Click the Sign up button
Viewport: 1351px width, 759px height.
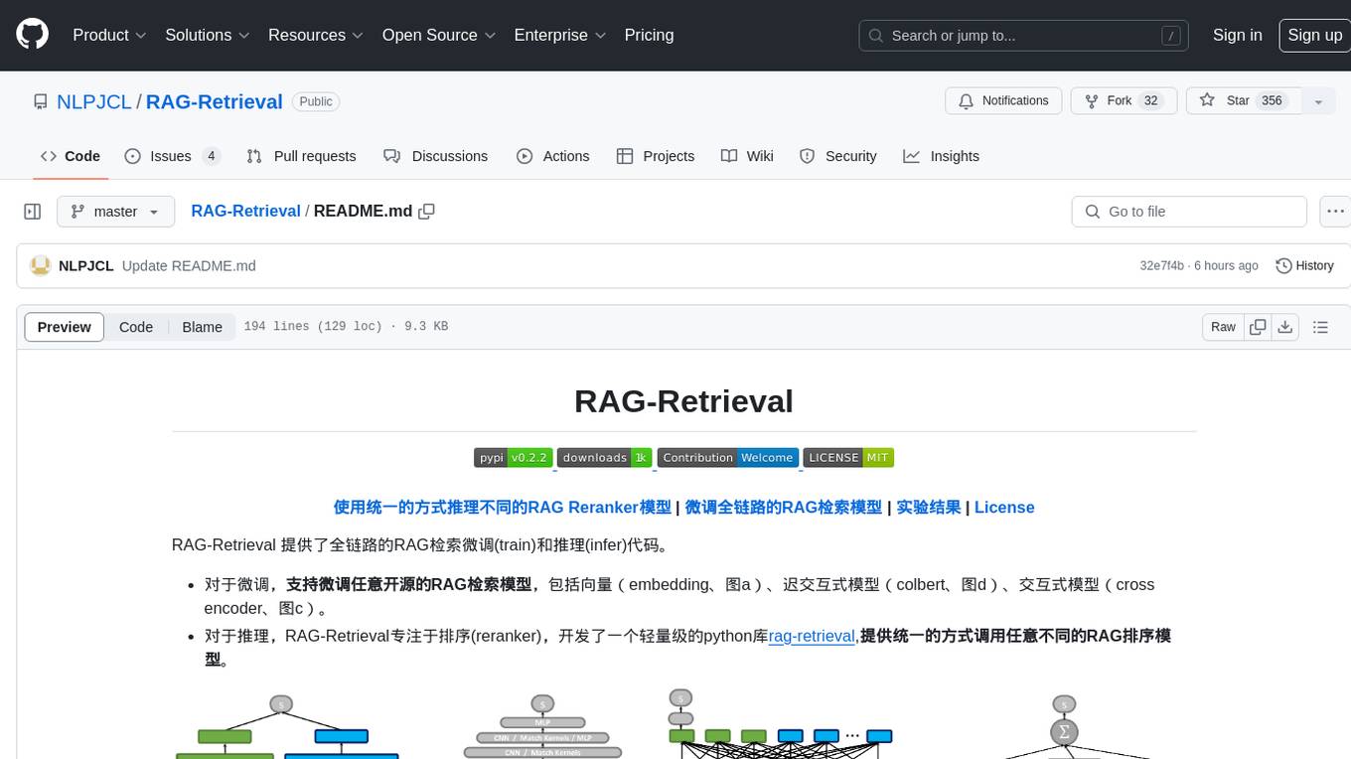1314,35
